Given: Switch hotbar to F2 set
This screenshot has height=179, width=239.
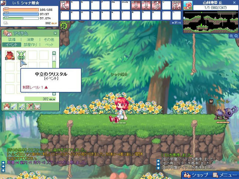Looking at the screenshot, I should [x=179, y=23].
